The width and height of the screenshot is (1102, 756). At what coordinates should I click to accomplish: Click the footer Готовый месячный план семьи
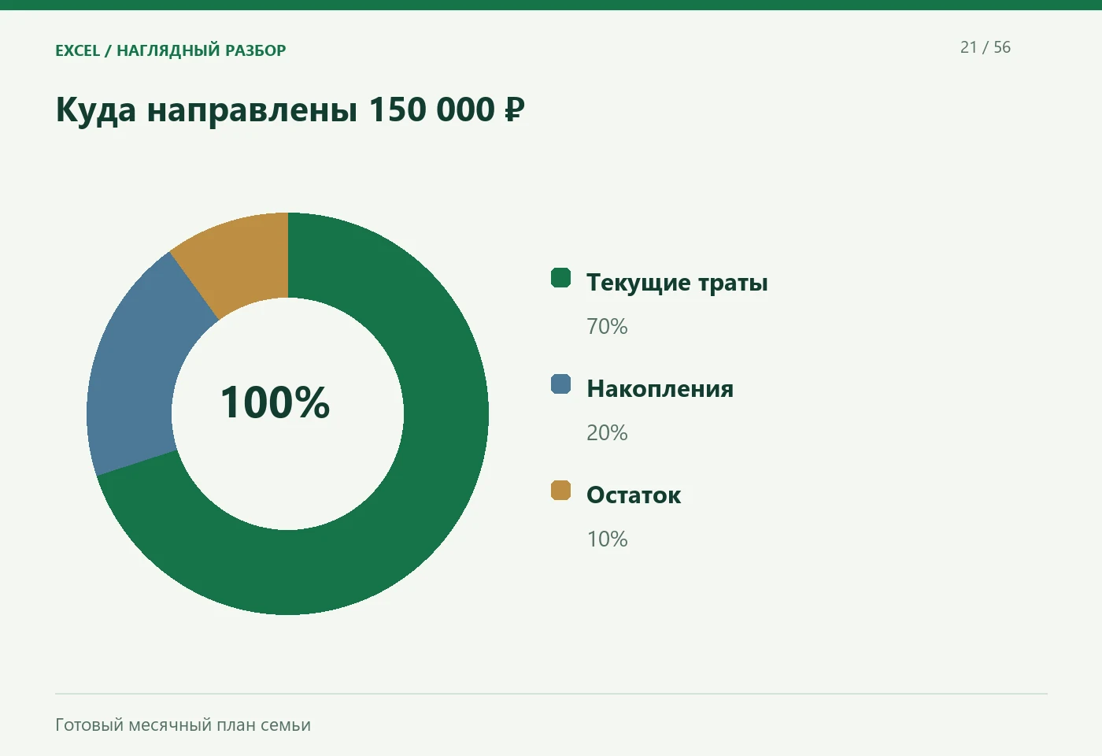[183, 725]
